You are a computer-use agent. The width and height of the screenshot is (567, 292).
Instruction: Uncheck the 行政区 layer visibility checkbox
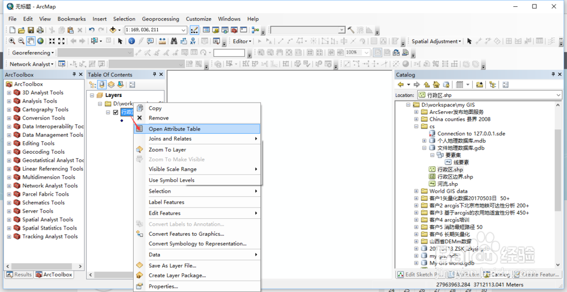pyautogui.click(x=116, y=112)
